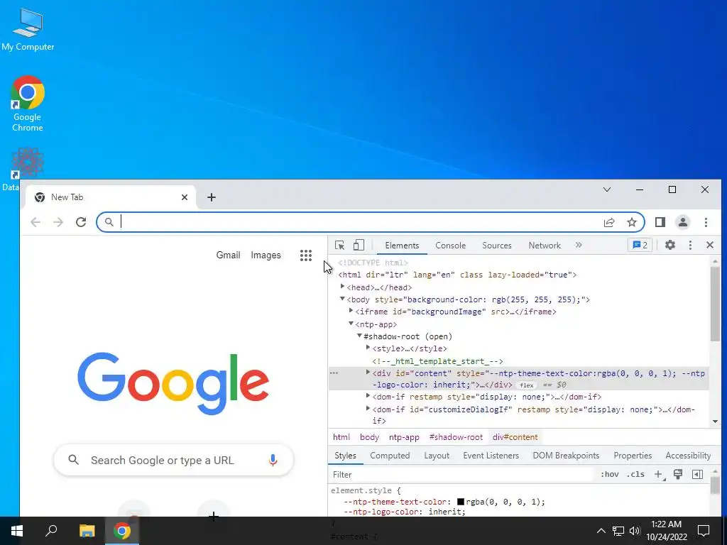Reload the current page
The image size is (727, 545).
coord(81,222)
